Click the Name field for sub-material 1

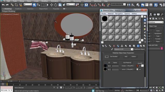pyautogui.click(x=115, y=66)
